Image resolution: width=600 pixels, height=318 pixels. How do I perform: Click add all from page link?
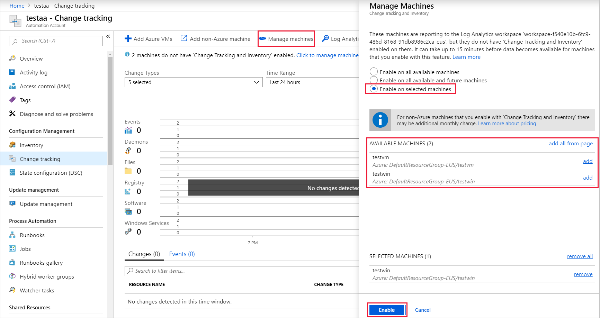[571, 143]
